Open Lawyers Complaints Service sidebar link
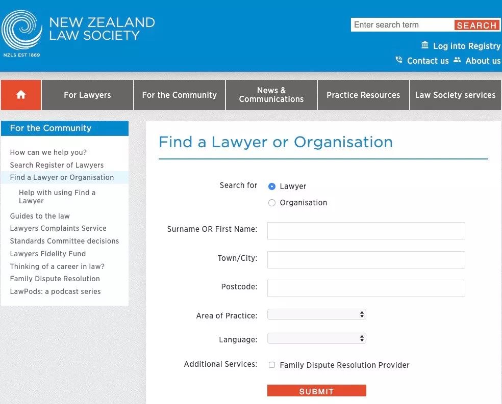 tap(58, 228)
